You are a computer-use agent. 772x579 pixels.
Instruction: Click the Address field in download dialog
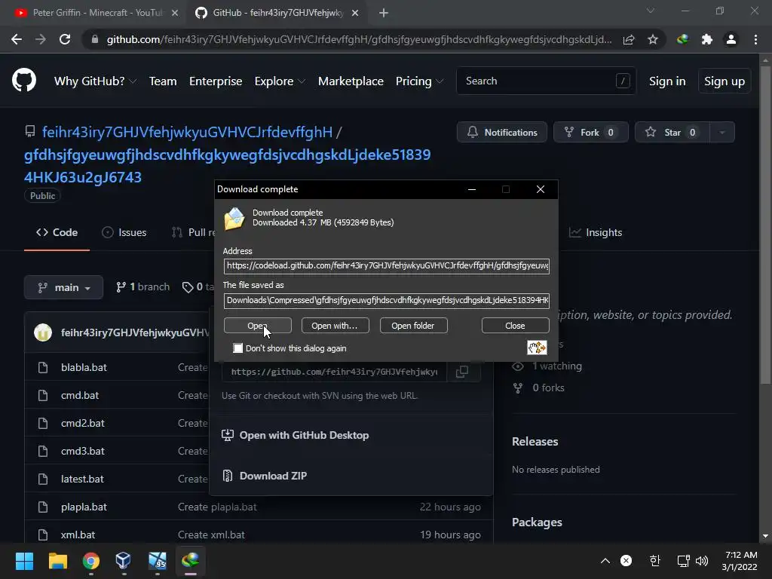(x=387, y=266)
